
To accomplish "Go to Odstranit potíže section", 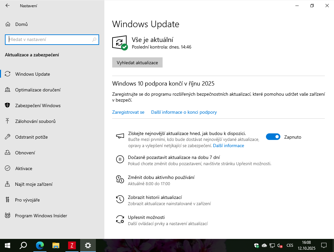I will click(31, 137).
